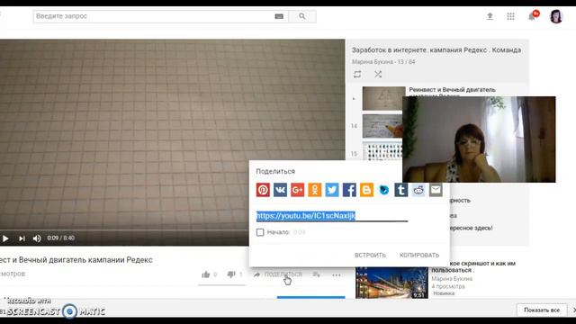Viewport: 576px width, 324px height.
Task: Open playlist video thumbnail numbered 15
Action: (x=382, y=151)
